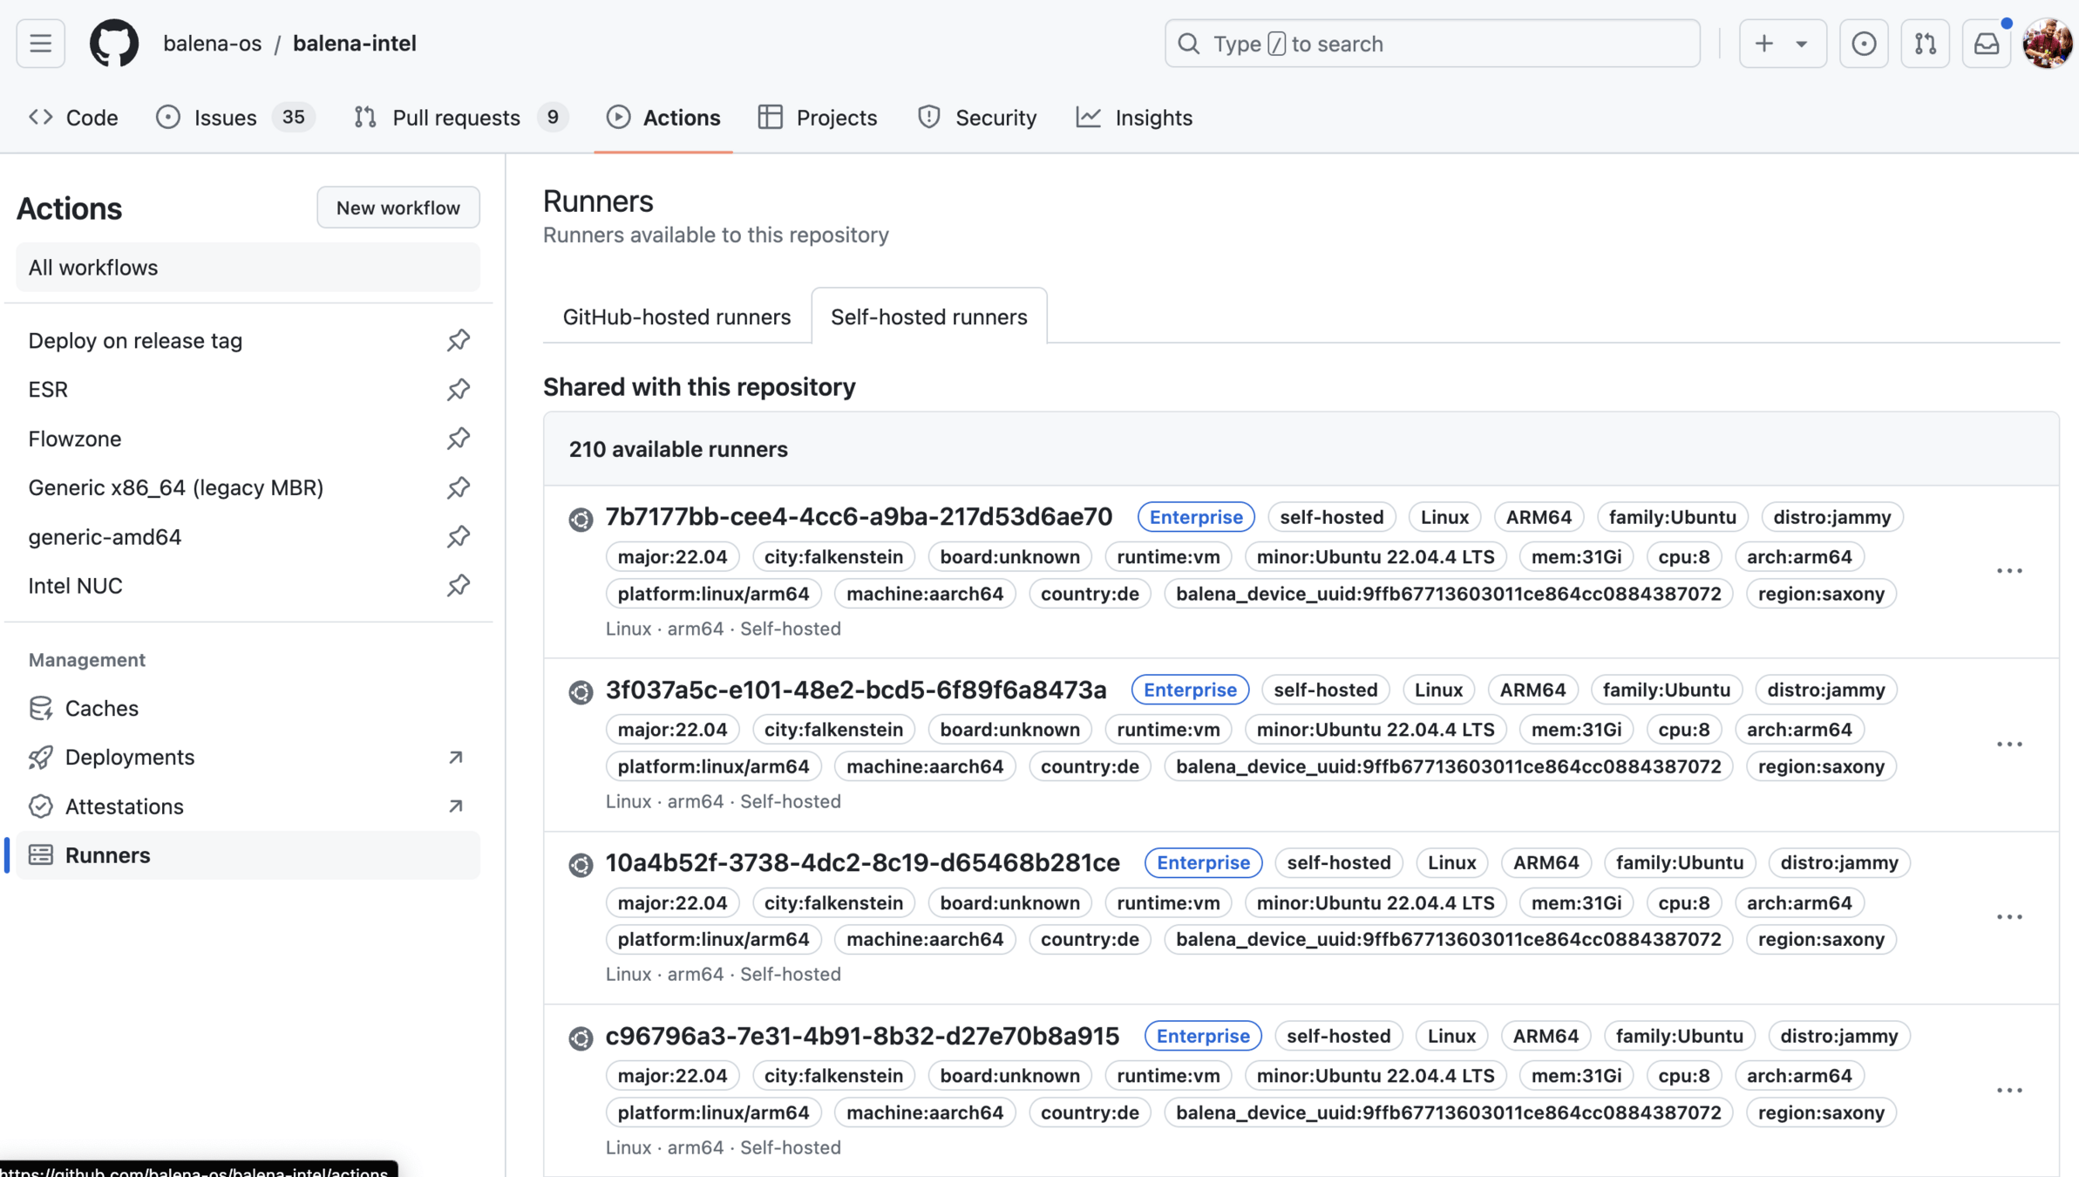This screenshot has height=1177, width=2079.
Task: Pin the Deploy on release tag workflow
Action: [x=459, y=340]
